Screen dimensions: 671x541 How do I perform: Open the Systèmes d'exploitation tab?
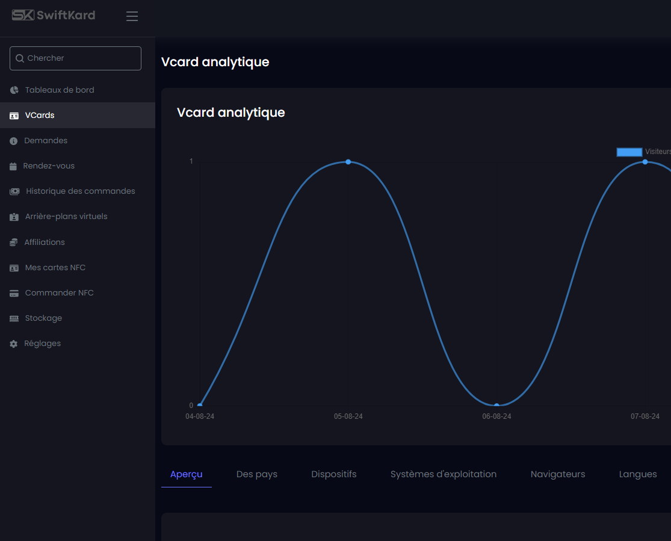tap(444, 474)
